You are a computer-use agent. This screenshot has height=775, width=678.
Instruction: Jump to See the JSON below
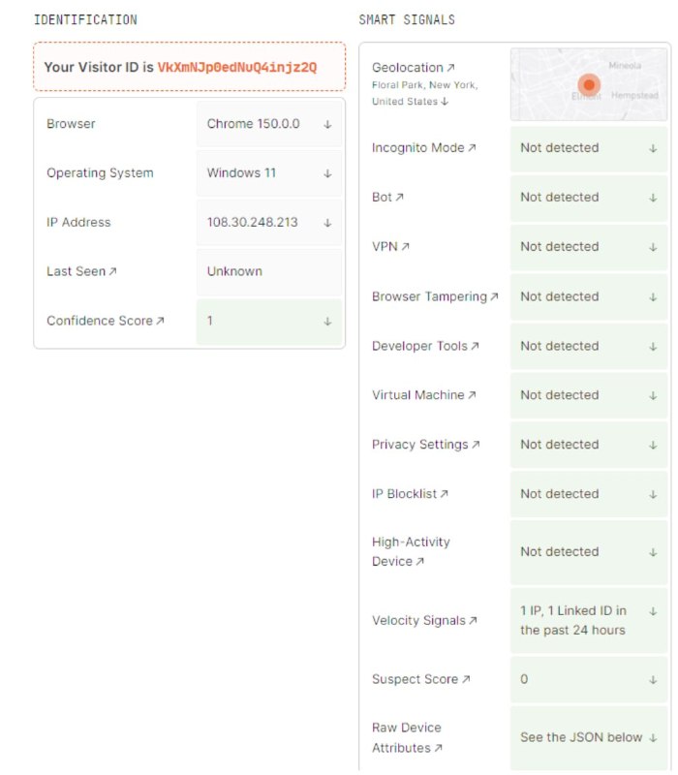coord(588,737)
